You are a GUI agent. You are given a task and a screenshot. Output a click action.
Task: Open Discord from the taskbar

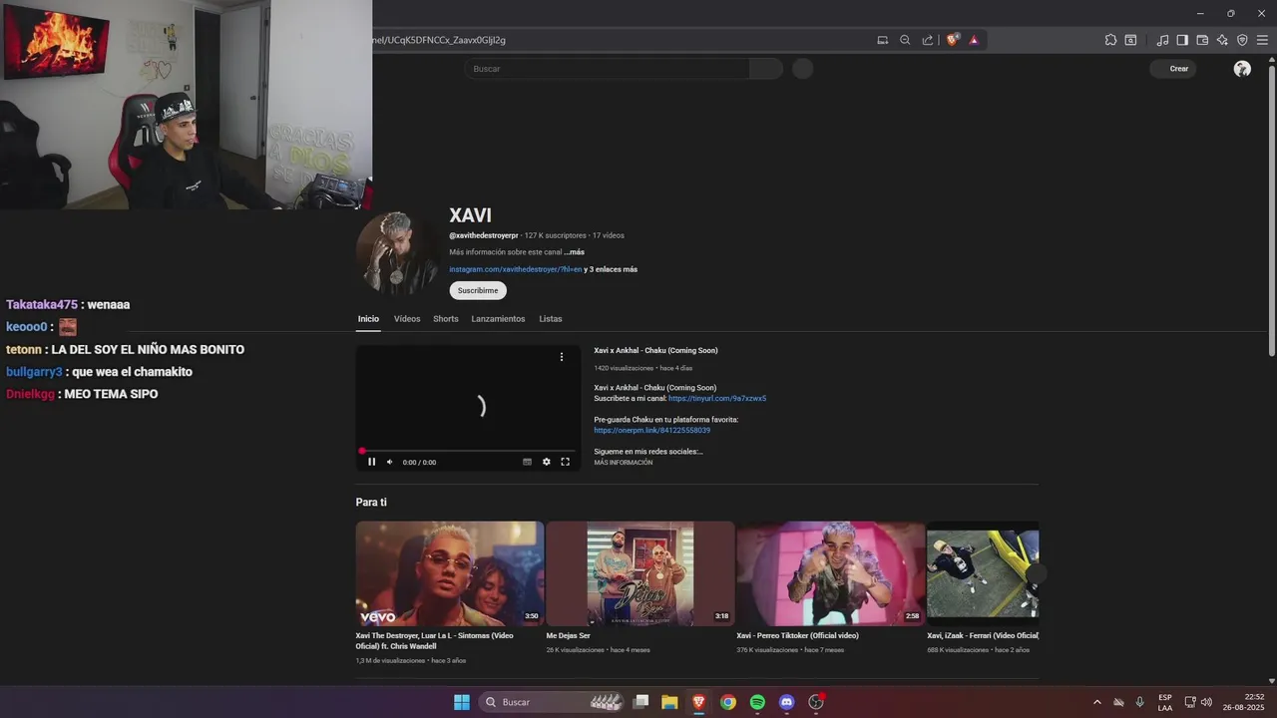[x=786, y=702]
